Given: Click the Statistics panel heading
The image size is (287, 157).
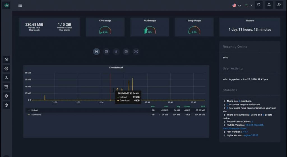Looking at the screenshot, I should 230,90.
